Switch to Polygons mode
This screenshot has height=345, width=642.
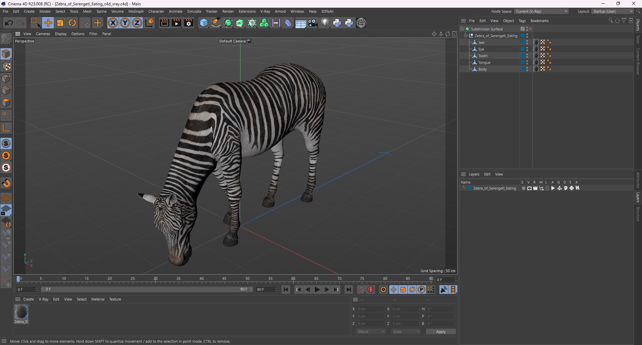pyautogui.click(x=6, y=103)
